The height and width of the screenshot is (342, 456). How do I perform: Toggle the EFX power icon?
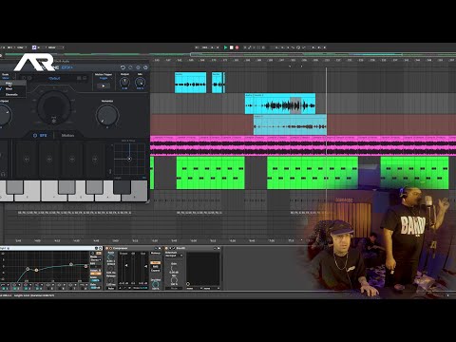tap(35, 135)
